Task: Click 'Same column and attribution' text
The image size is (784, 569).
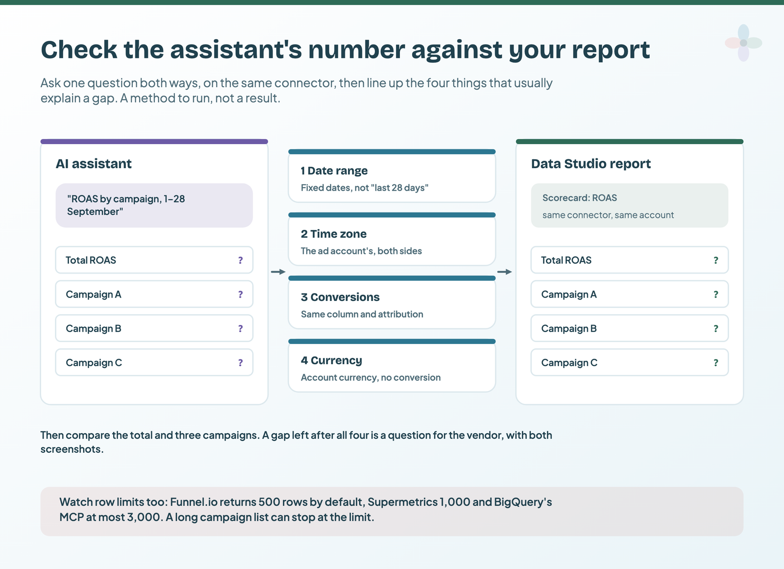Action: [x=362, y=314]
